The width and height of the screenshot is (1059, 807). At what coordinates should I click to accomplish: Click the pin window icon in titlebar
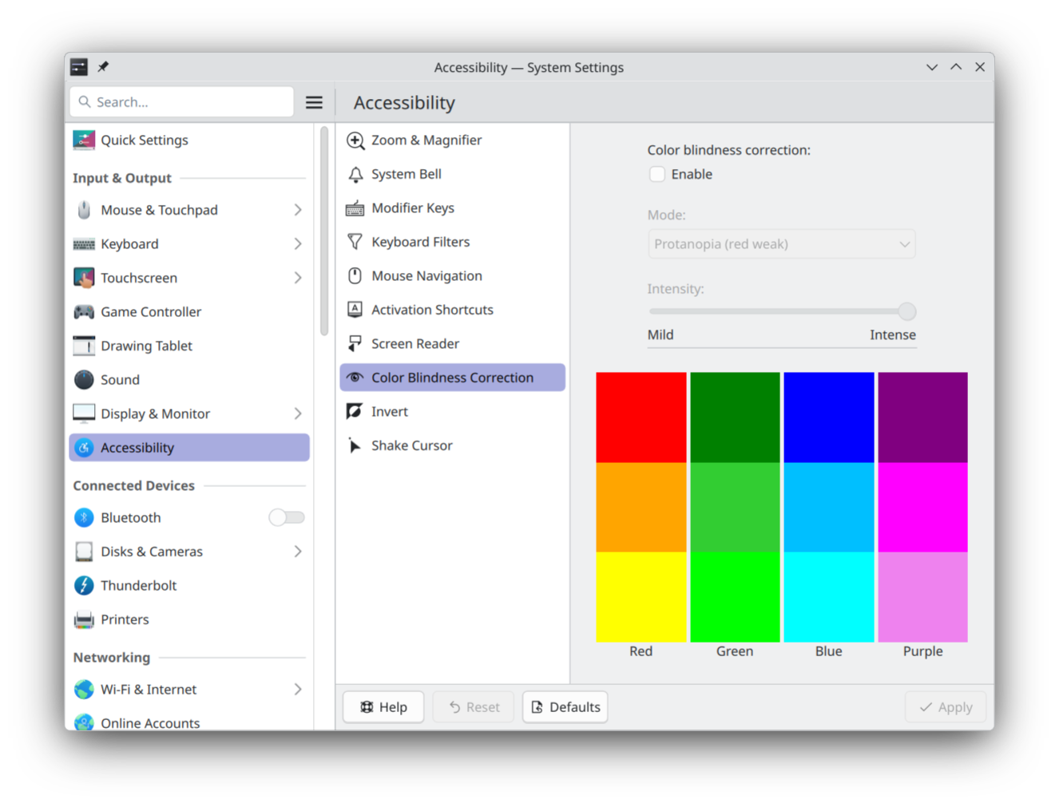[103, 67]
